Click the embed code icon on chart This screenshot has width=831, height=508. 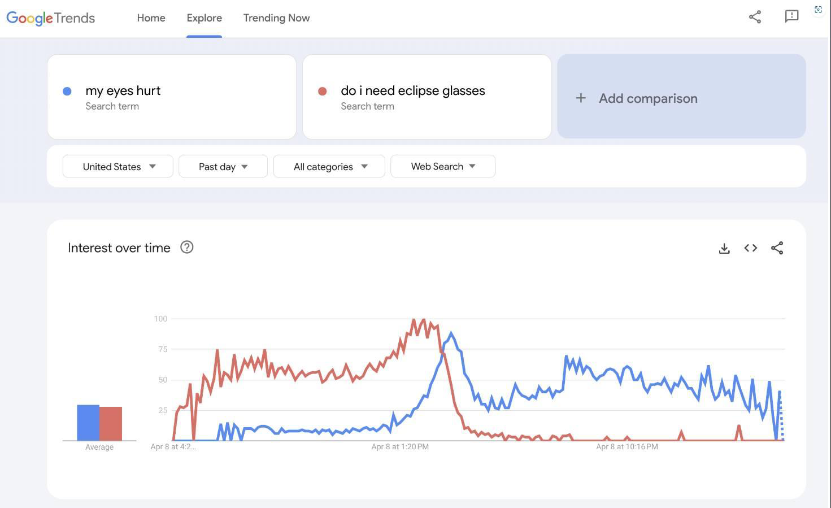tap(750, 248)
